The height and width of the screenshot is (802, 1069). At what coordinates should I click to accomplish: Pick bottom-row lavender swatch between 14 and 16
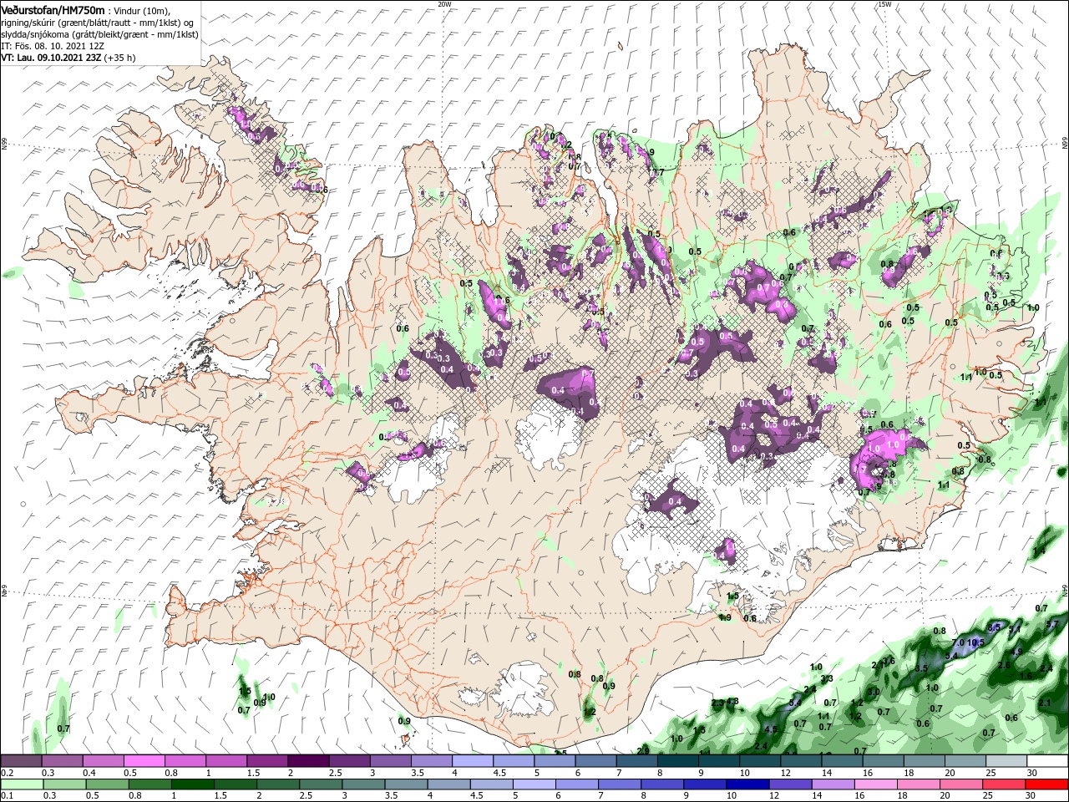tap(832, 784)
